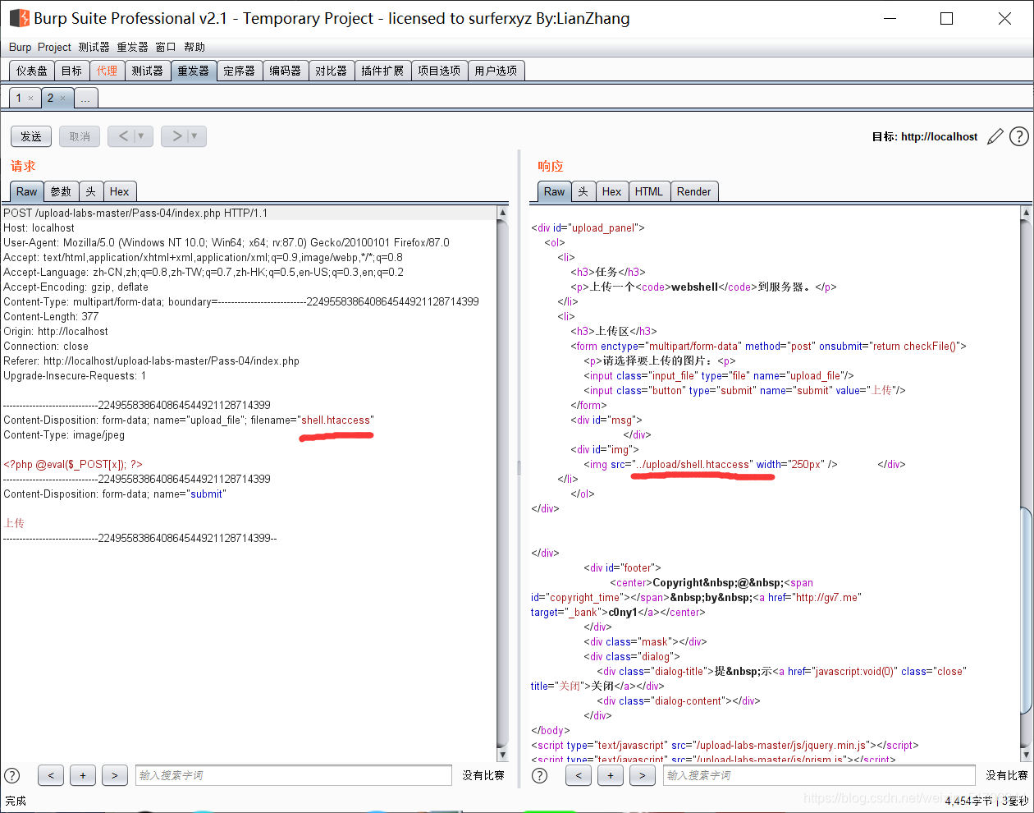This screenshot has height=813, width=1034.
Task: Go to the next response search match
Action: (643, 775)
